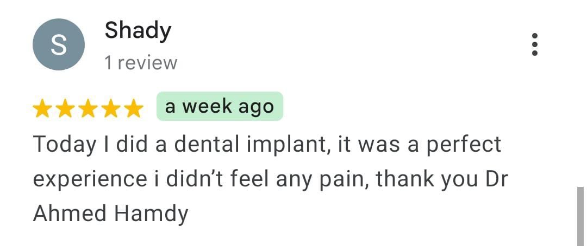The image size is (587, 246).
Task: Open reviewer name "Shady" profile
Action: (x=138, y=30)
